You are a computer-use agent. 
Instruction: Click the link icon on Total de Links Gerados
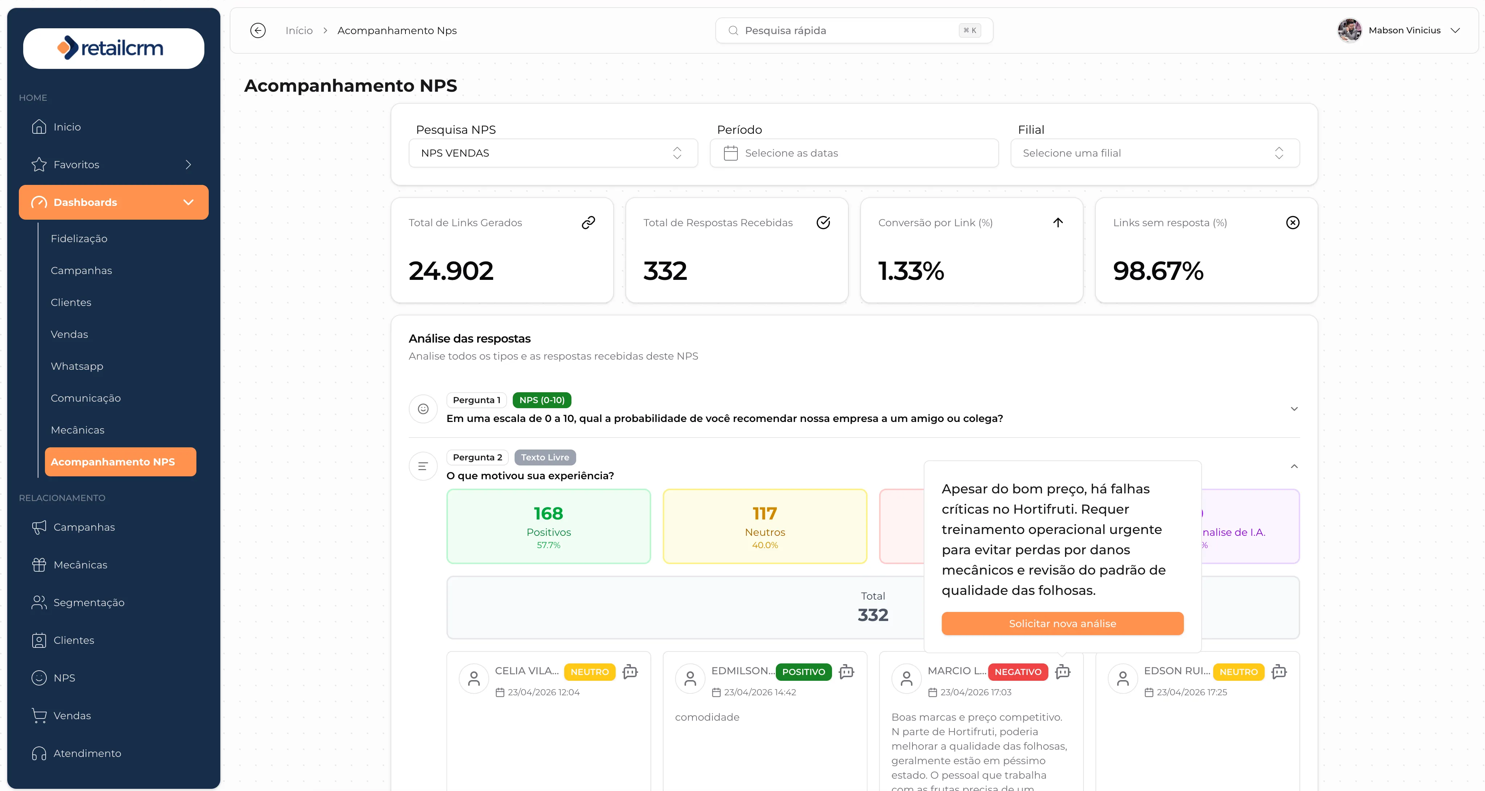(x=588, y=223)
